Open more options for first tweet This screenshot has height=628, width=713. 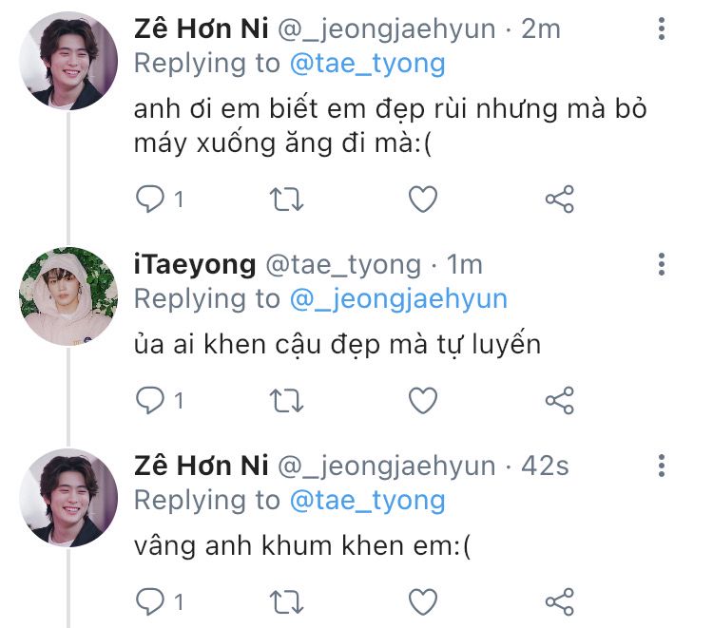(x=662, y=29)
